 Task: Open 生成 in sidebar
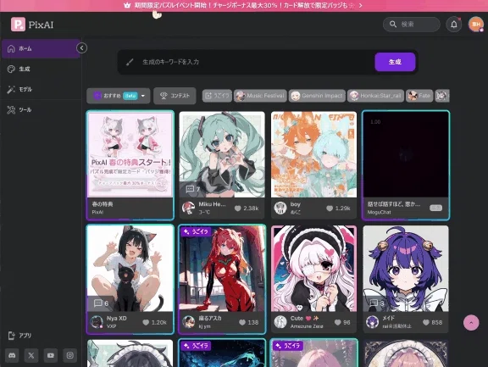tap(41, 69)
